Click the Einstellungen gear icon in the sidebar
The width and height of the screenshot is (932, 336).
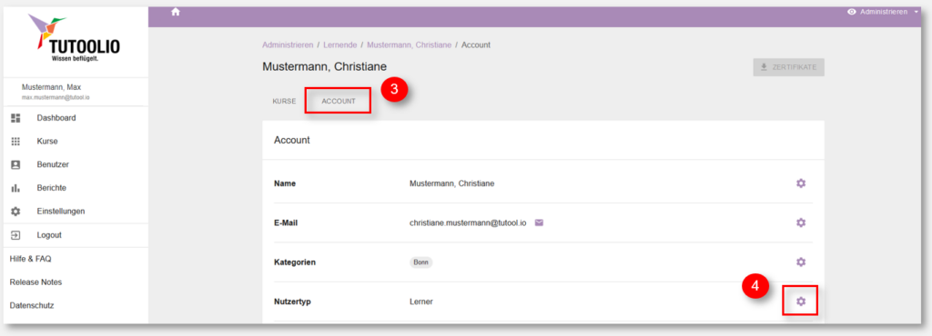click(x=16, y=211)
